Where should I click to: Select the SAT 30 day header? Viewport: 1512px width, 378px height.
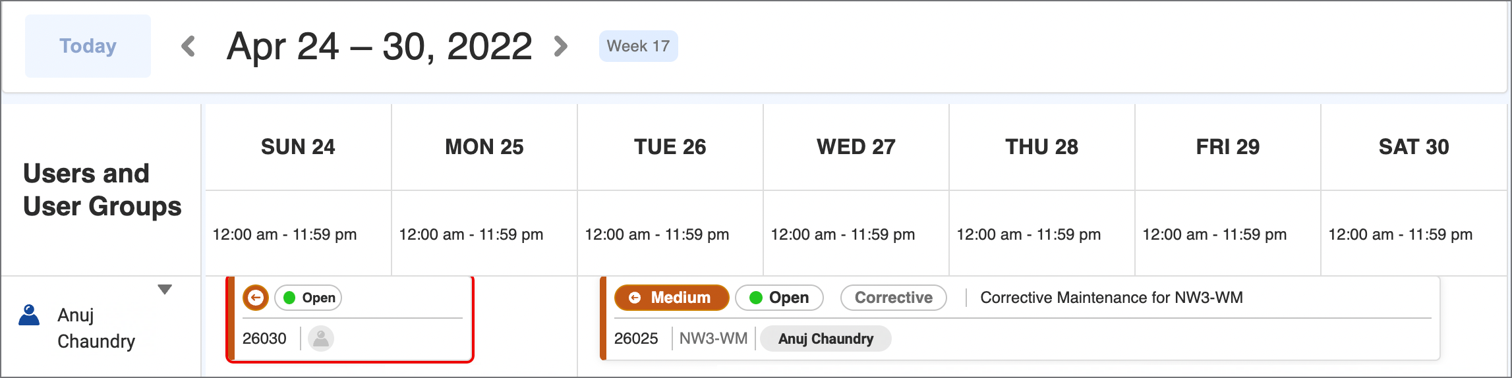pos(1414,147)
